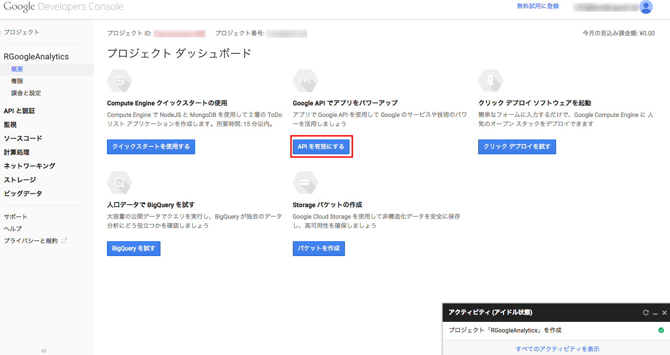Select 権限 in the sidebar
Viewport: 670px width, 355px height.
[x=17, y=81]
